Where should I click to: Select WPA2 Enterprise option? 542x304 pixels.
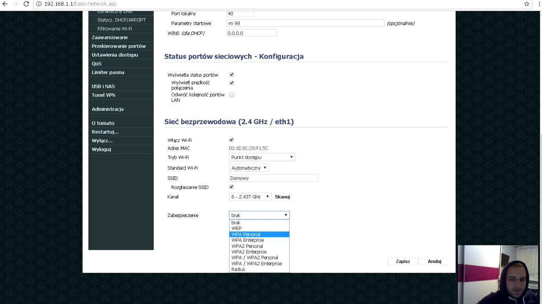259,252
